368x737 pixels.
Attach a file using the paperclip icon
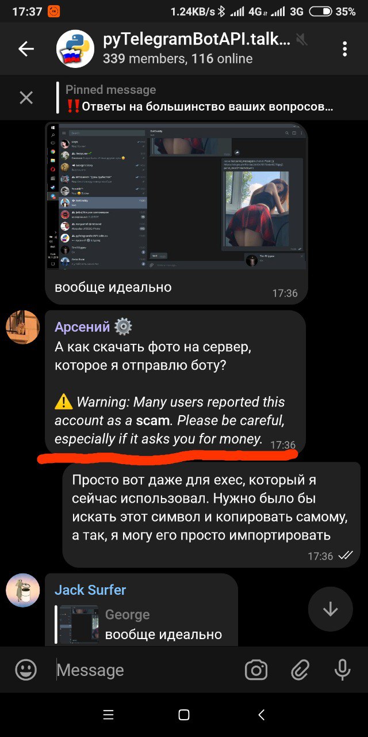point(300,670)
